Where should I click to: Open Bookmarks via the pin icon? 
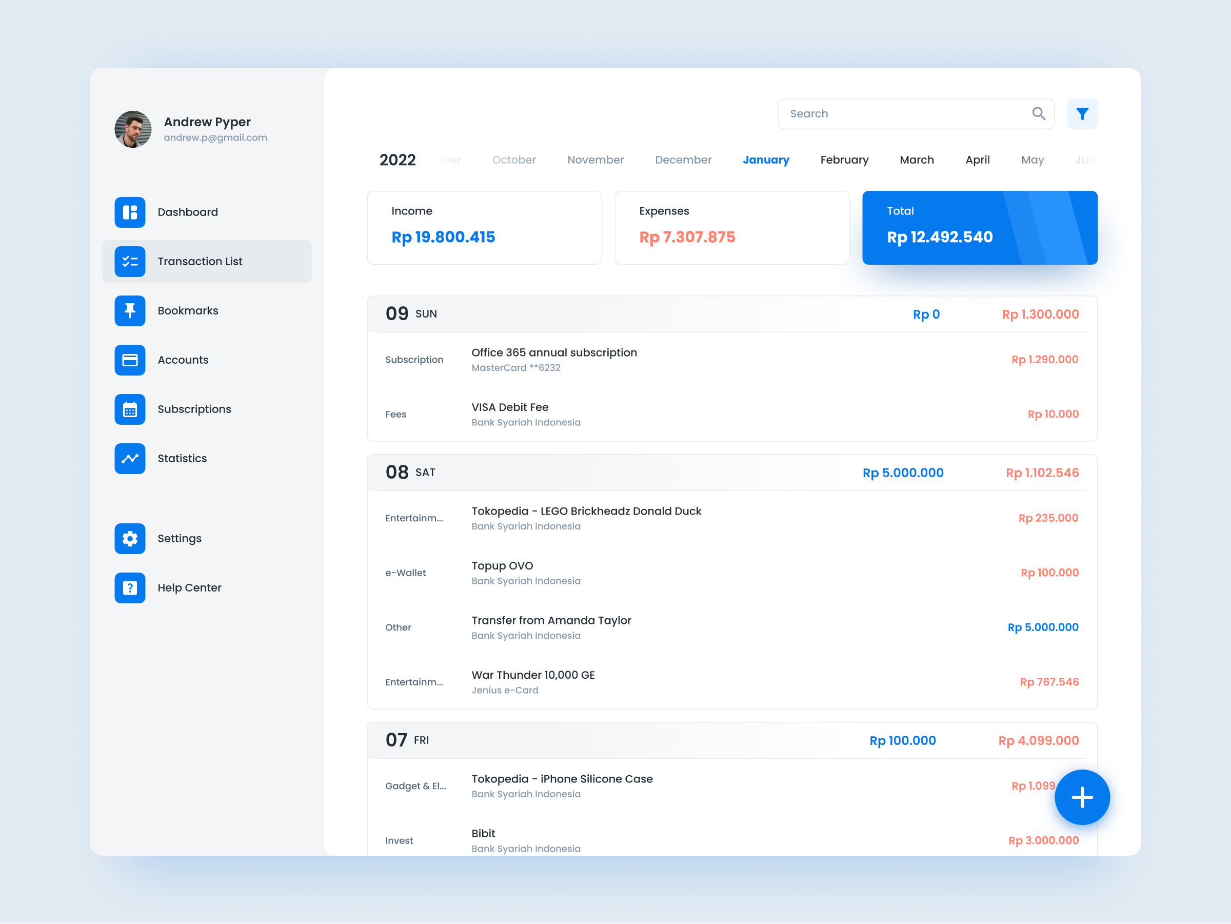(130, 310)
